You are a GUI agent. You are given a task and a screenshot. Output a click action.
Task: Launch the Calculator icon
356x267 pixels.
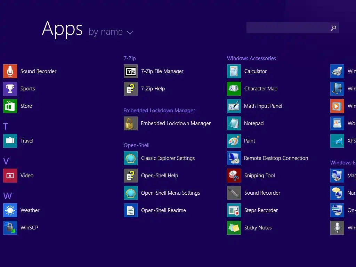234,71
